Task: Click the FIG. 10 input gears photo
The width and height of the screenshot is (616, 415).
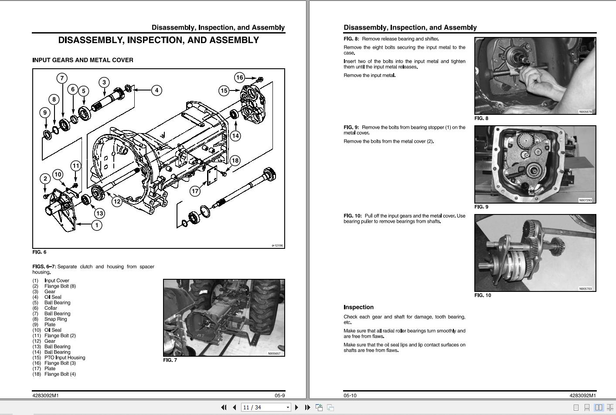Action: [535, 253]
